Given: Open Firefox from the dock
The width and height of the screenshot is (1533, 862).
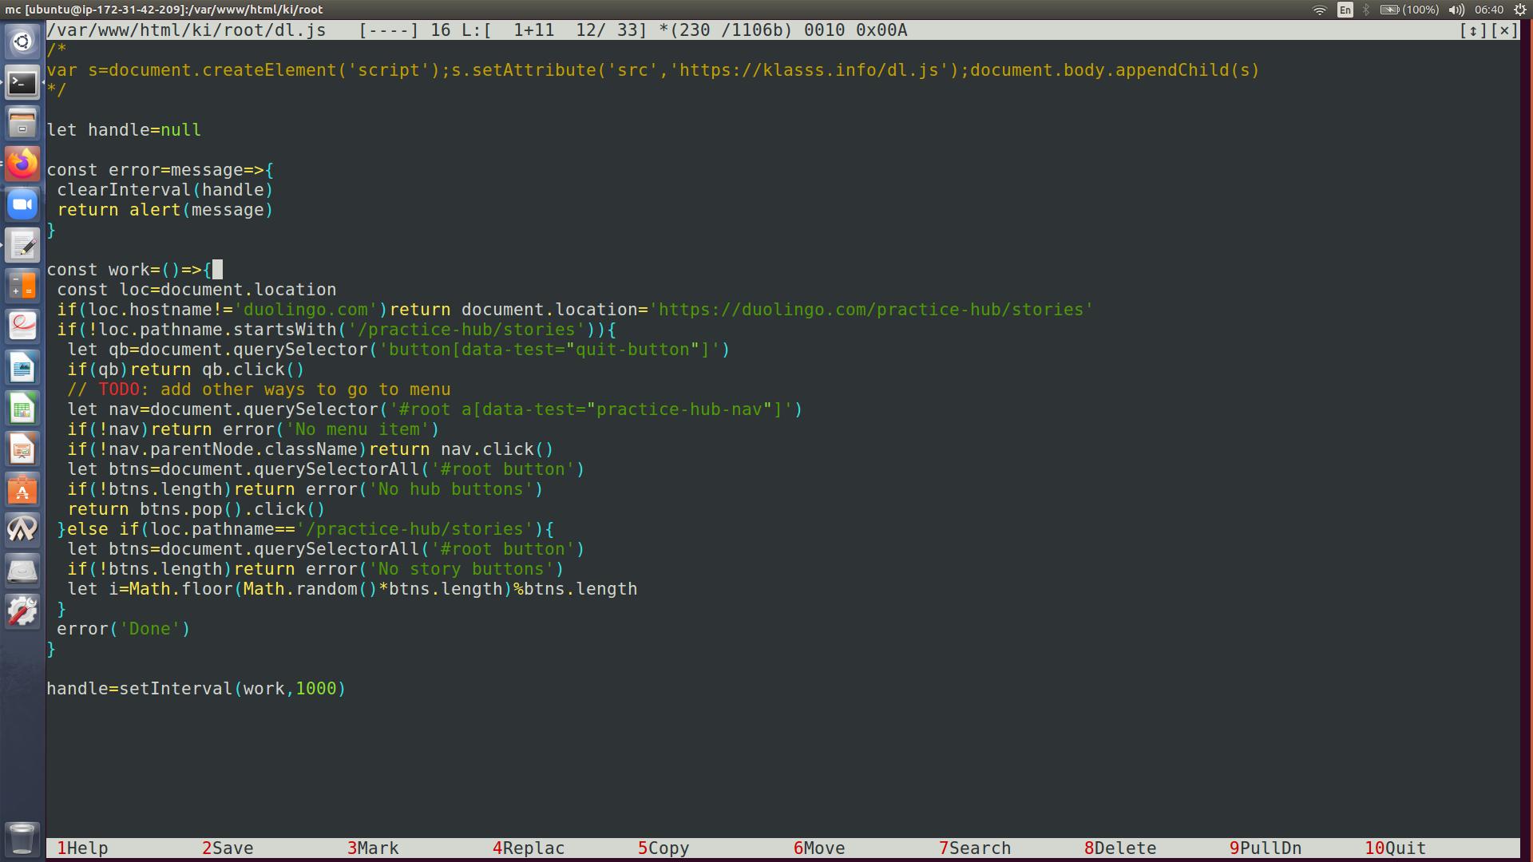Looking at the screenshot, I should pos(22,164).
